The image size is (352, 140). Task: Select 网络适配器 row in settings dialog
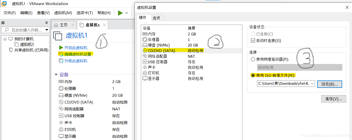click(x=192, y=56)
